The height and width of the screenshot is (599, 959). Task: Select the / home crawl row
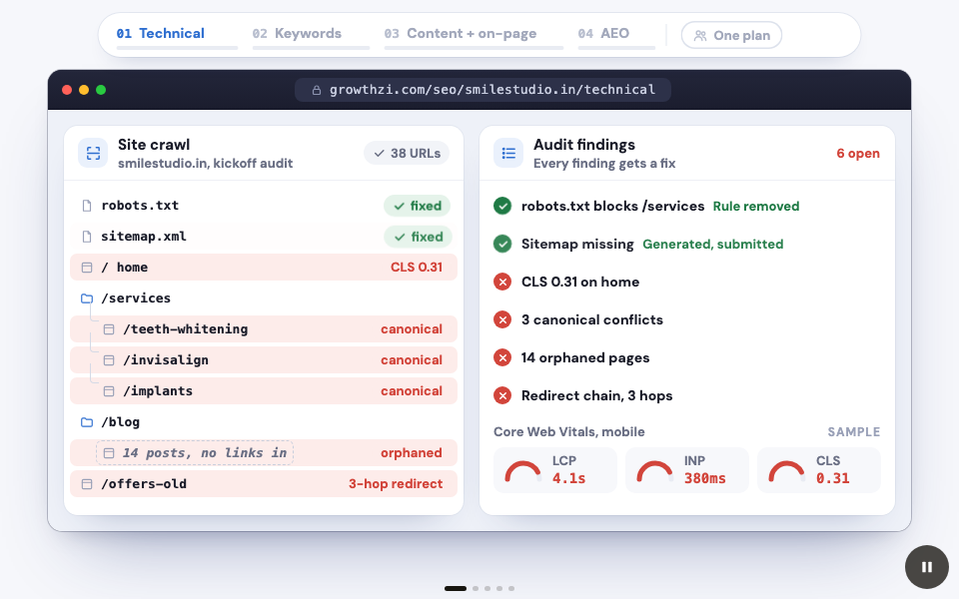[x=264, y=268]
